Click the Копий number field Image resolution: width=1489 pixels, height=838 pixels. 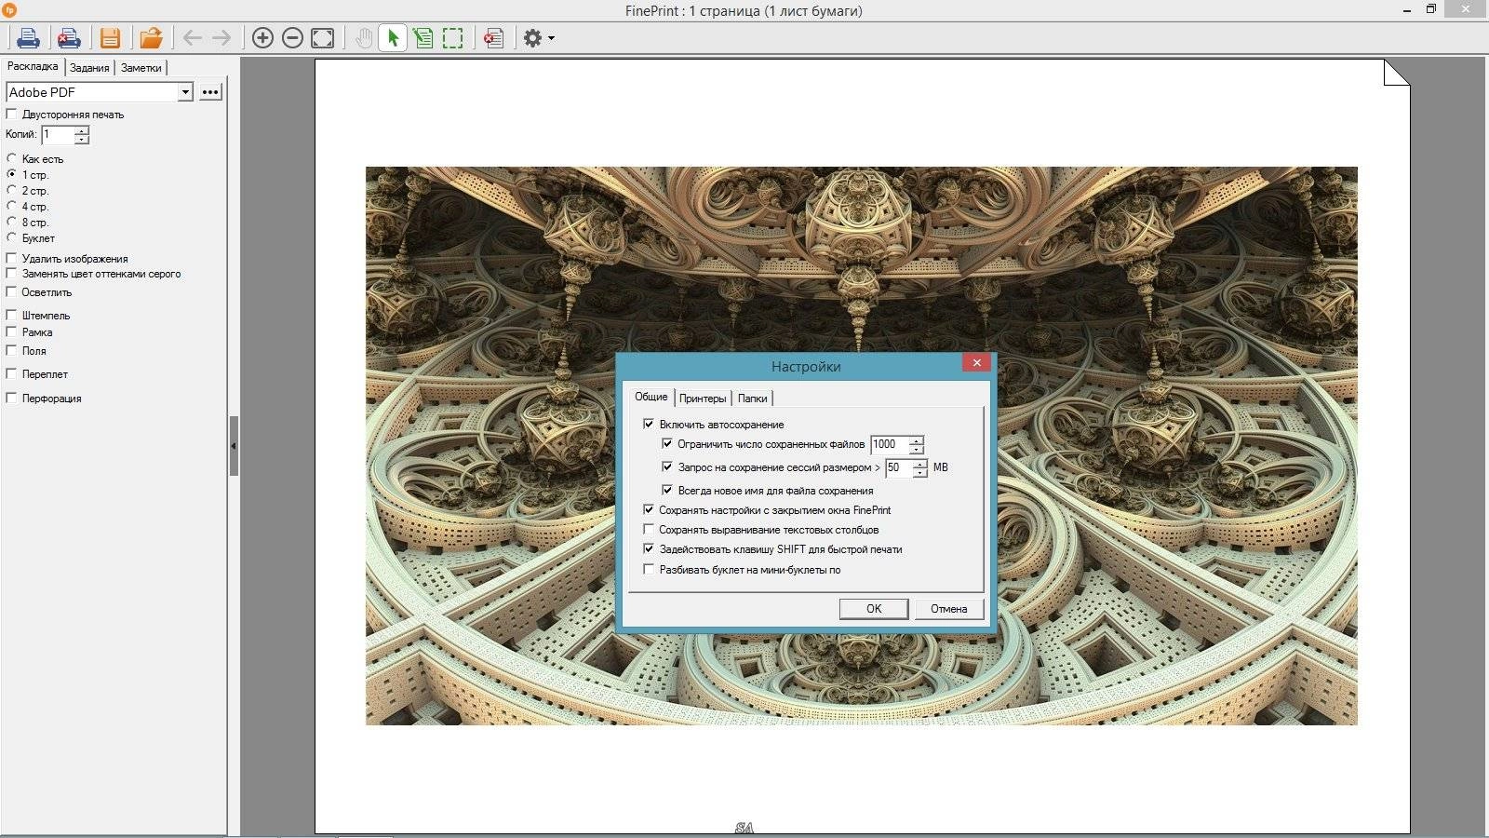pyautogui.click(x=57, y=134)
